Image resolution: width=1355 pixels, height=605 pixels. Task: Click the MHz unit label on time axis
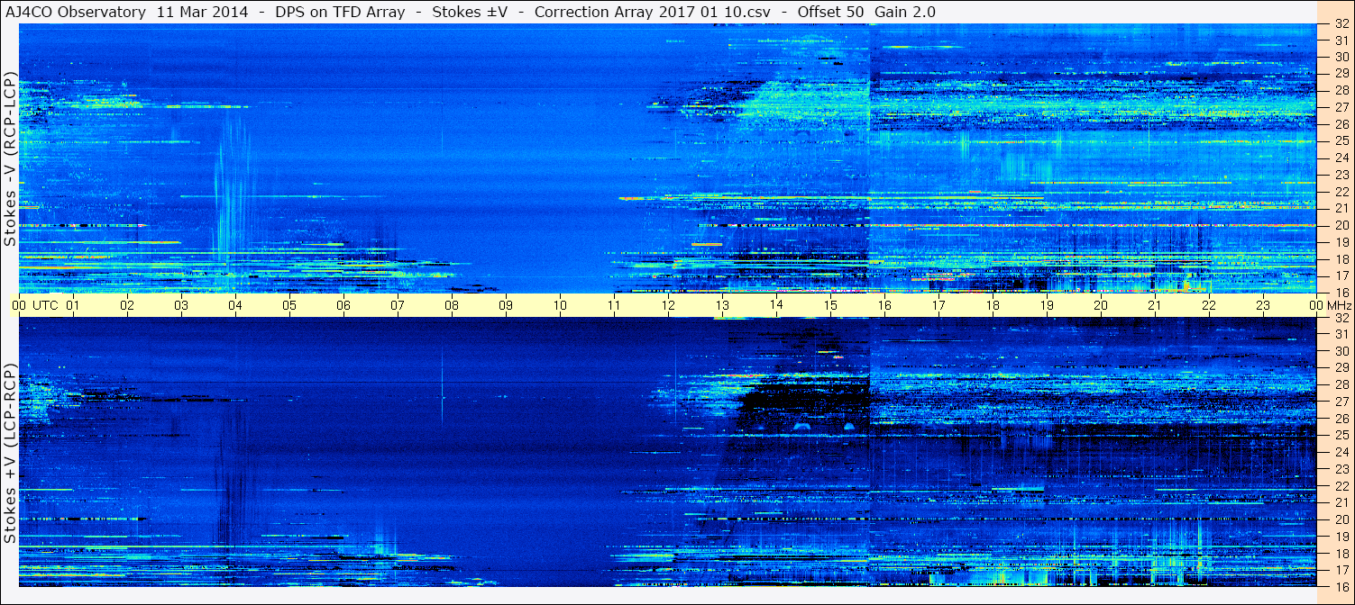pyautogui.click(x=1340, y=305)
